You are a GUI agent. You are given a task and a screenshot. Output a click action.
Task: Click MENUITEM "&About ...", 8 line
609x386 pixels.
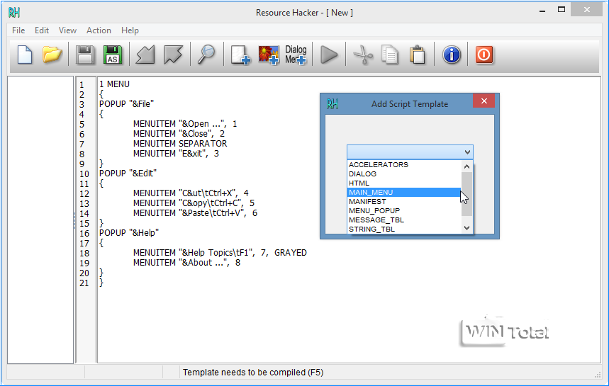point(186,263)
